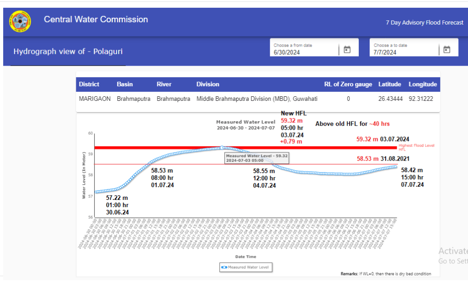
Task: Select the peak data point at 59.32 m
Action: click(x=222, y=147)
